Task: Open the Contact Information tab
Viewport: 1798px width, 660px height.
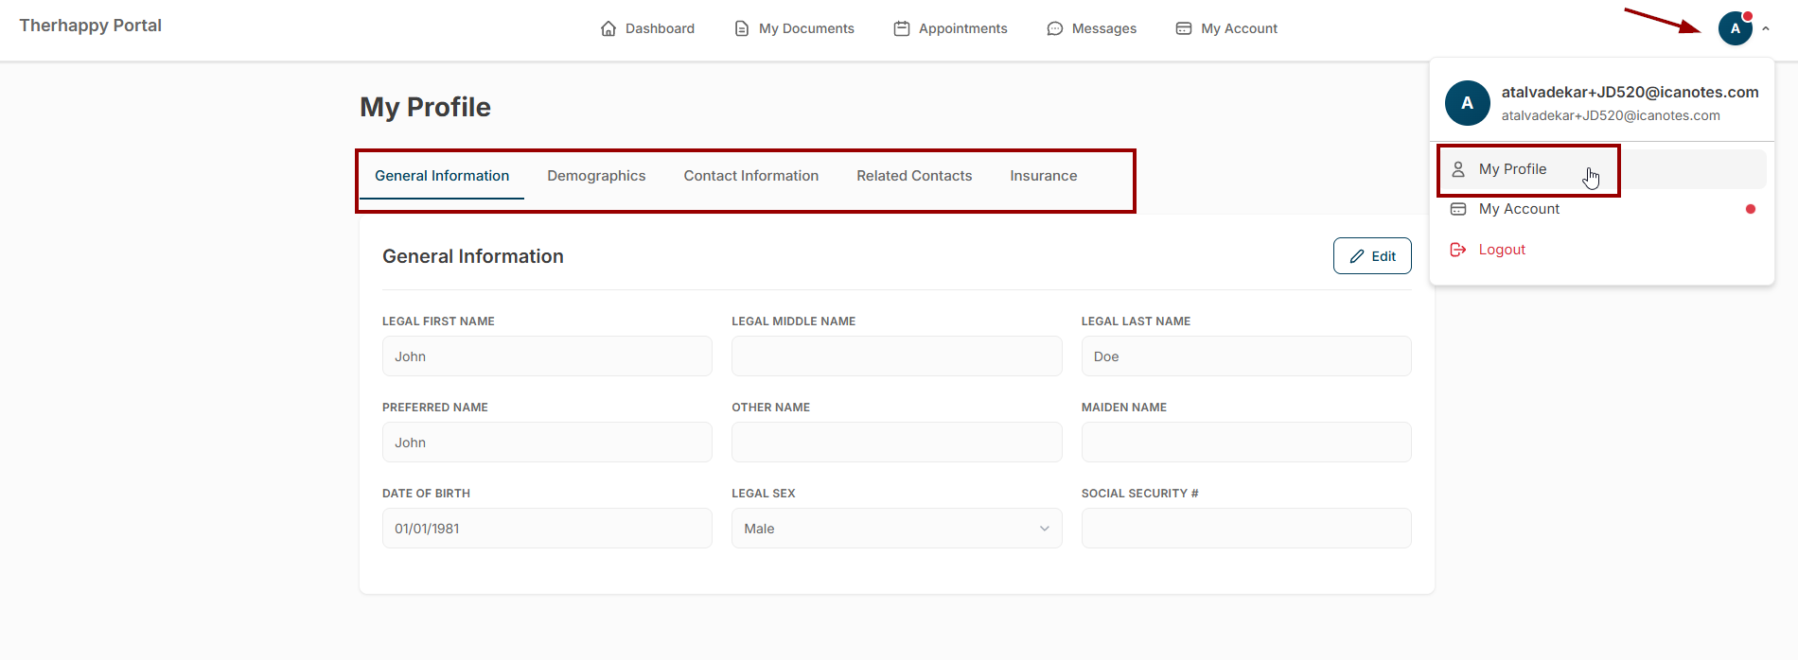Action: tap(751, 176)
